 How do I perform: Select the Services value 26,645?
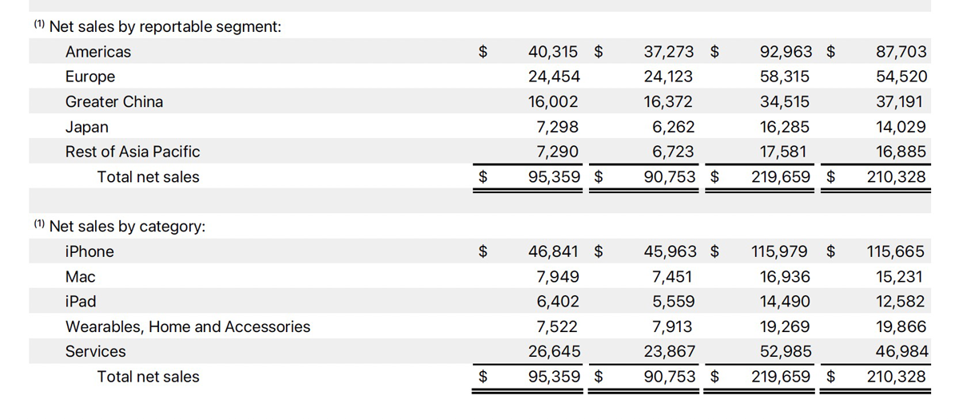(x=554, y=351)
